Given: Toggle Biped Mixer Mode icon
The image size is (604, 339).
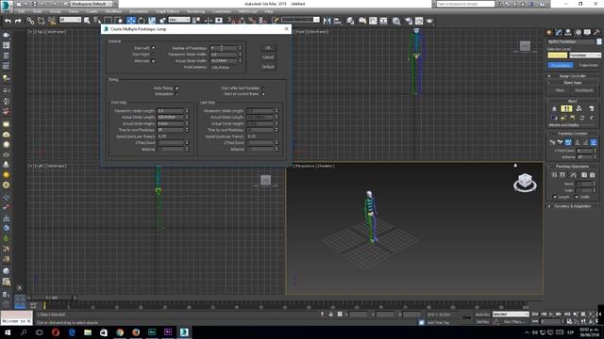Looking at the screenshot, I should click(592, 109).
